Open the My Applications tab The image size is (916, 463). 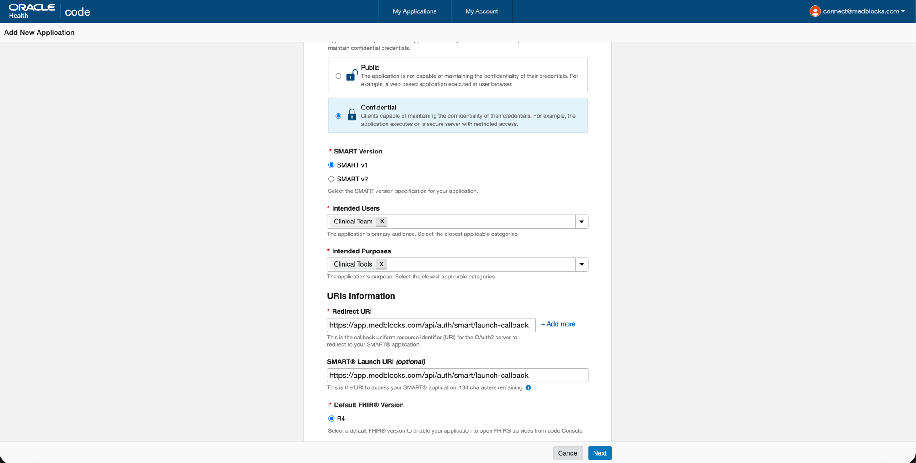click(414, 11)
